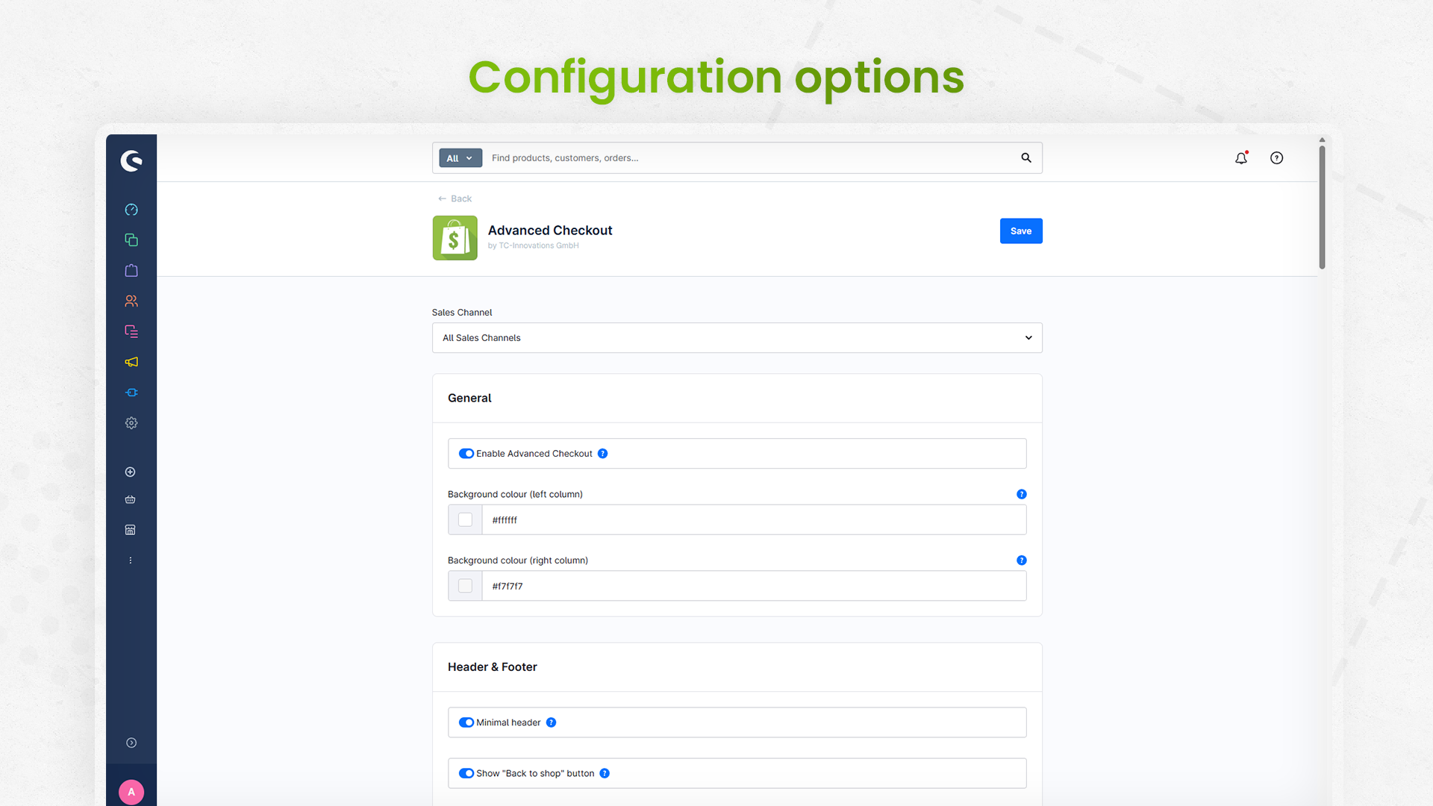This screenshot has width=1433, height=806.
Task: Click the search magnifier icon
Action: tap(1026, 157)
